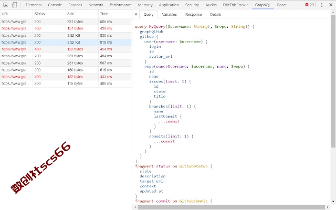Viewport: 336px width, 210px height.
Task: Click 'graphQLHub' field in the query
Action: point(151,31)
